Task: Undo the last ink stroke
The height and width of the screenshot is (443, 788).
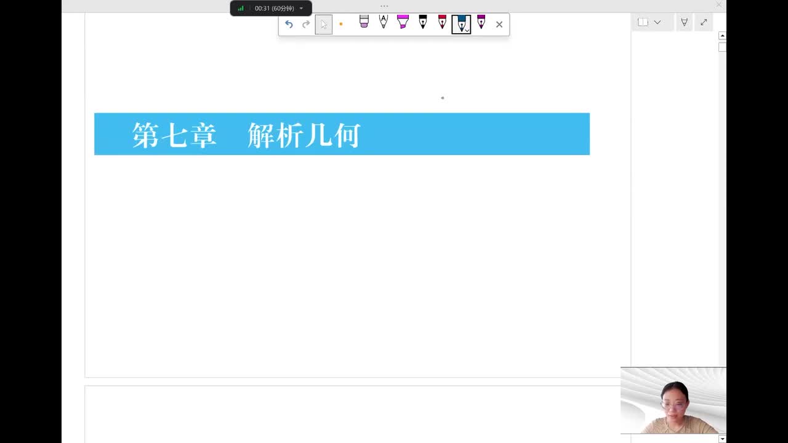Action: (289, 25)
